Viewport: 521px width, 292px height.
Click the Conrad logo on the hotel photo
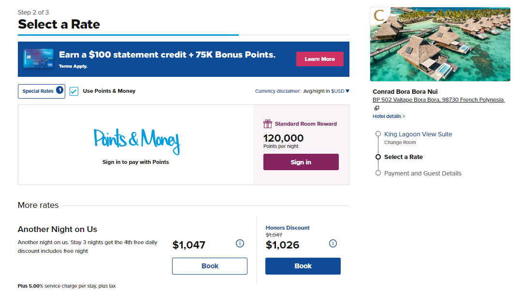point(380,15)
